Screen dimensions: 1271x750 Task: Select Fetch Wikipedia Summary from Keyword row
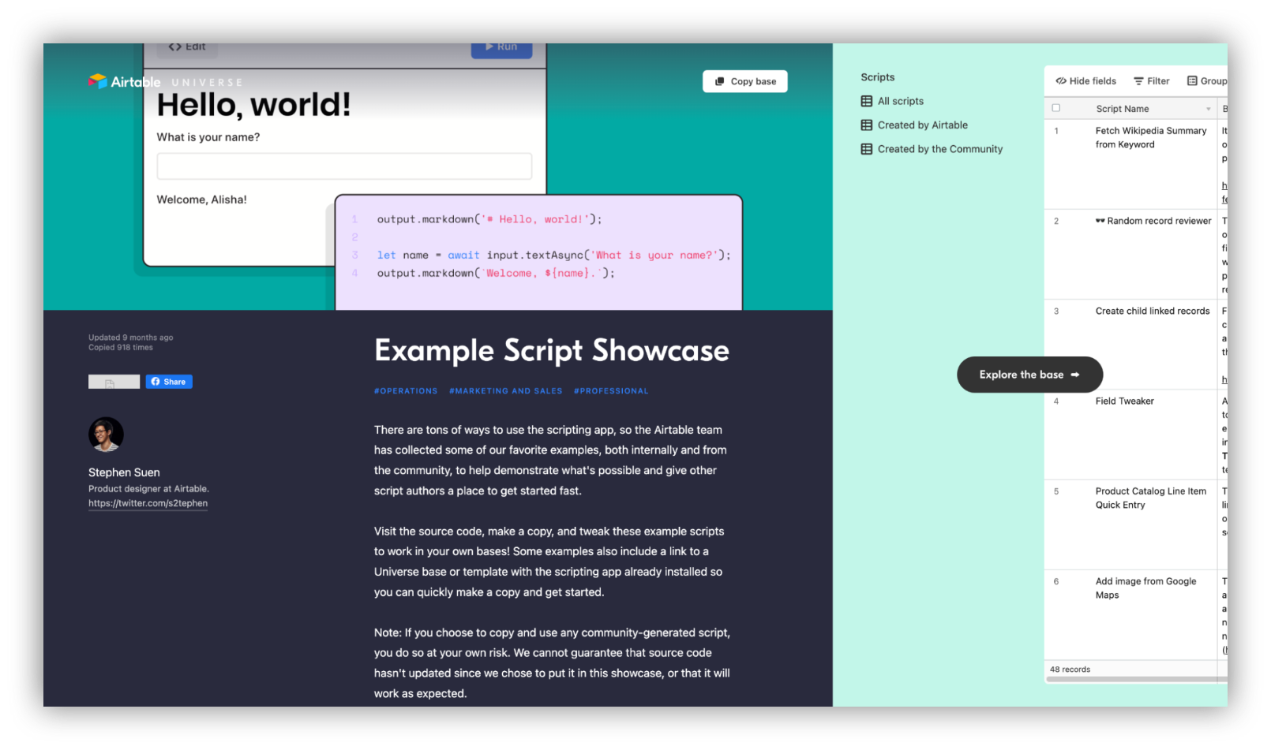[x=1135, y=163]
